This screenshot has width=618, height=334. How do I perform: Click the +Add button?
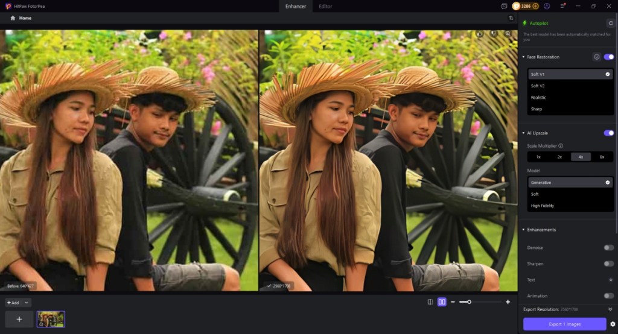pyautogui.click(x=13, y=303)
